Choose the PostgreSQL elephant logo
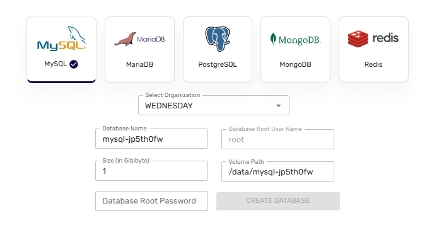Image resolution: width=432 pixels, height=235 pixels. coord(218,39)
